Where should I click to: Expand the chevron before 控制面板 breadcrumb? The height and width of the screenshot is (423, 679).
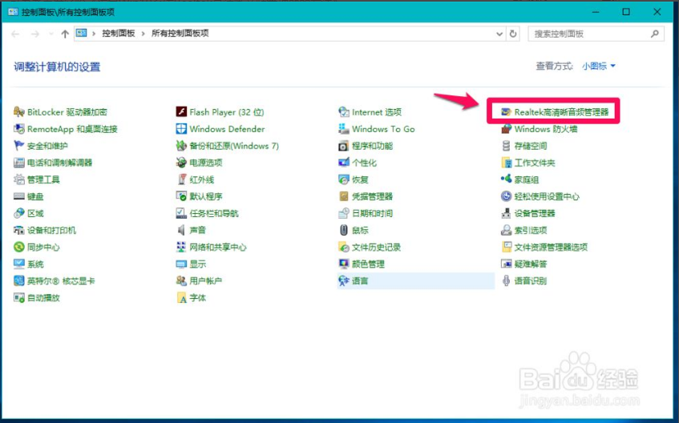point(94,34)
